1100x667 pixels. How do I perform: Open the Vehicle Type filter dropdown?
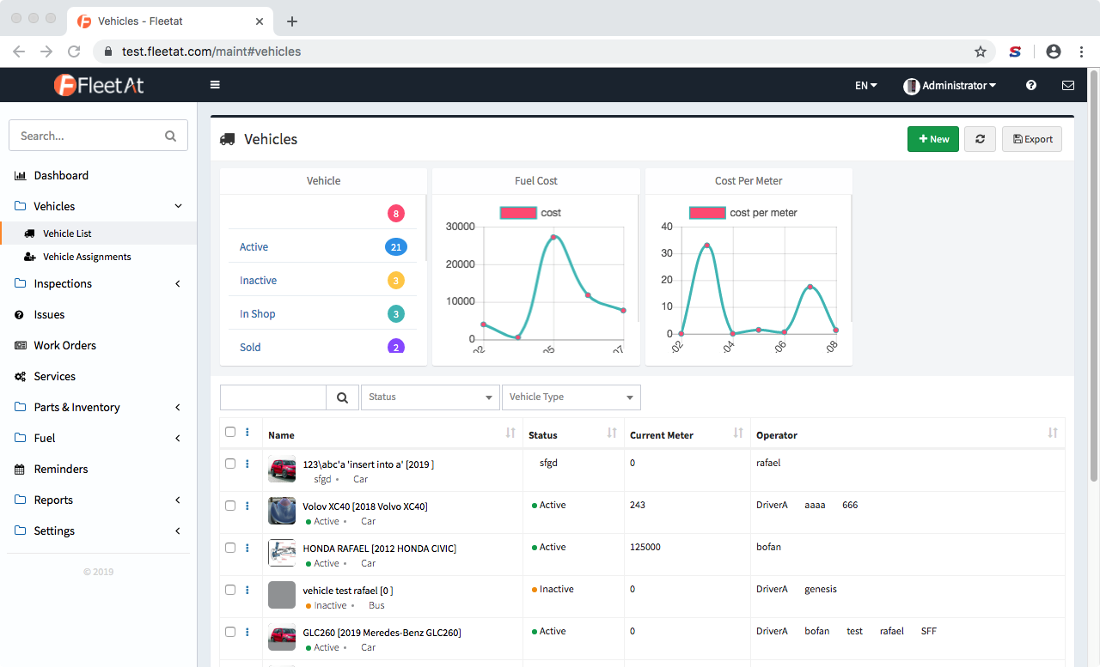pos(571,397)
